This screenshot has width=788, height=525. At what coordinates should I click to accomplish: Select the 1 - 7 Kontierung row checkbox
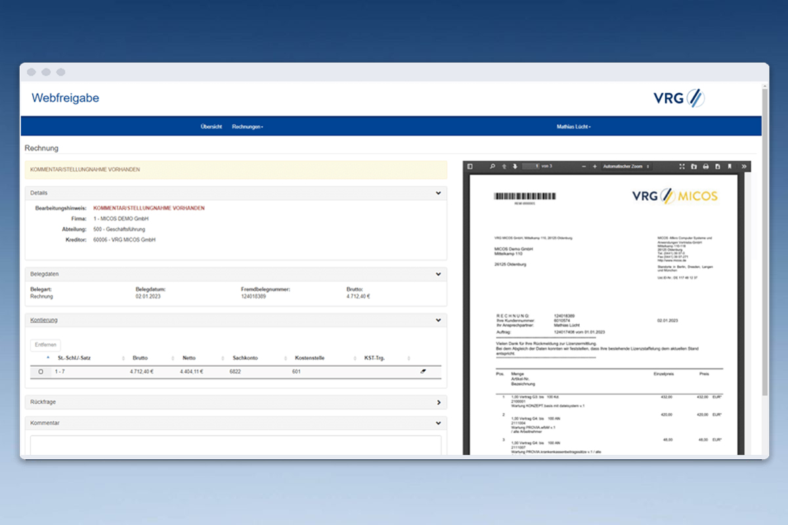pos(41,371)
